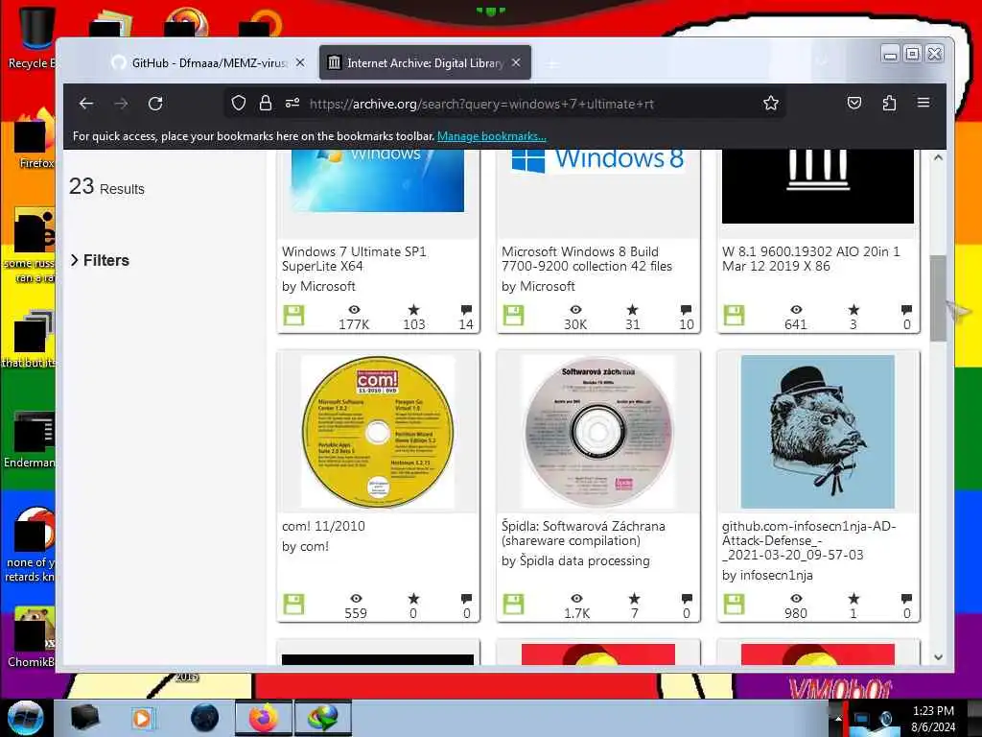The image size is (982, 737).
Task: Open the Firefox extensions puzzle icon
Action: [889, 103]
